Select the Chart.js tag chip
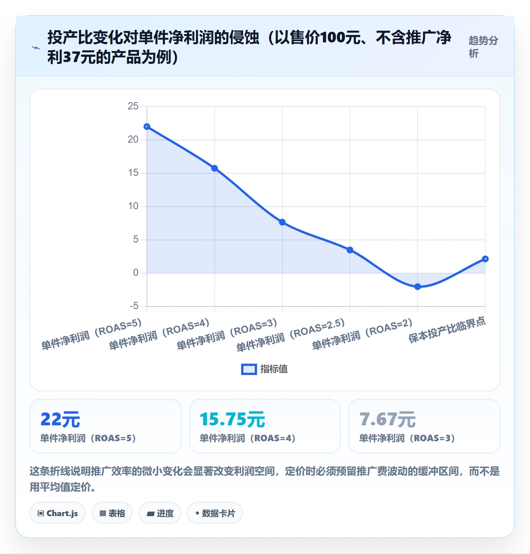 point(58,513)
